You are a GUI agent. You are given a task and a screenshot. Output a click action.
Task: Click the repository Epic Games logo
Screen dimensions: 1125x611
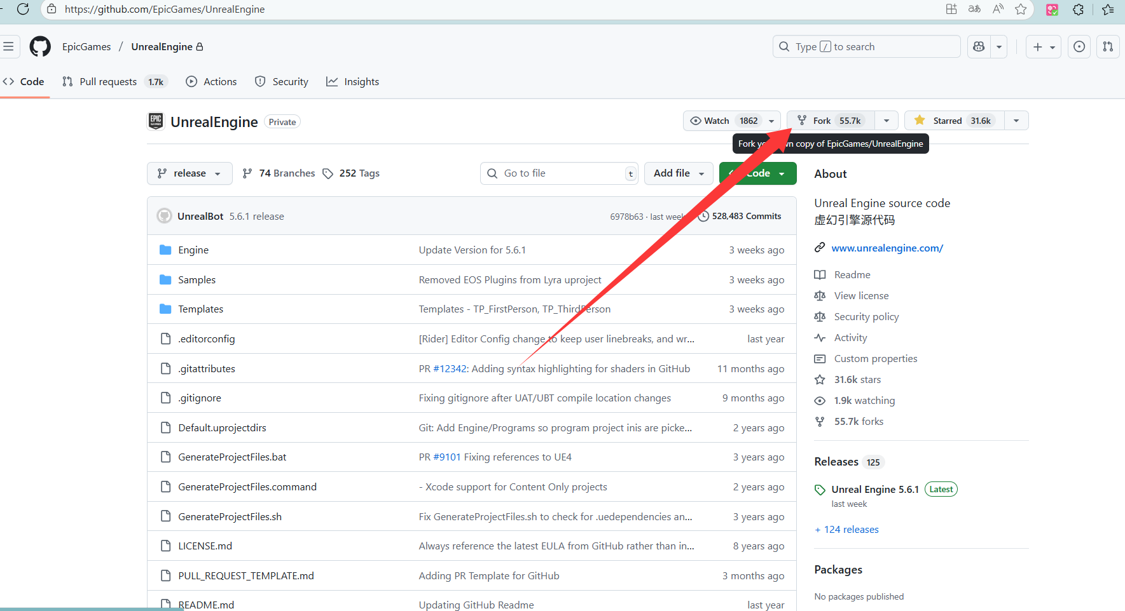point(156,121)
